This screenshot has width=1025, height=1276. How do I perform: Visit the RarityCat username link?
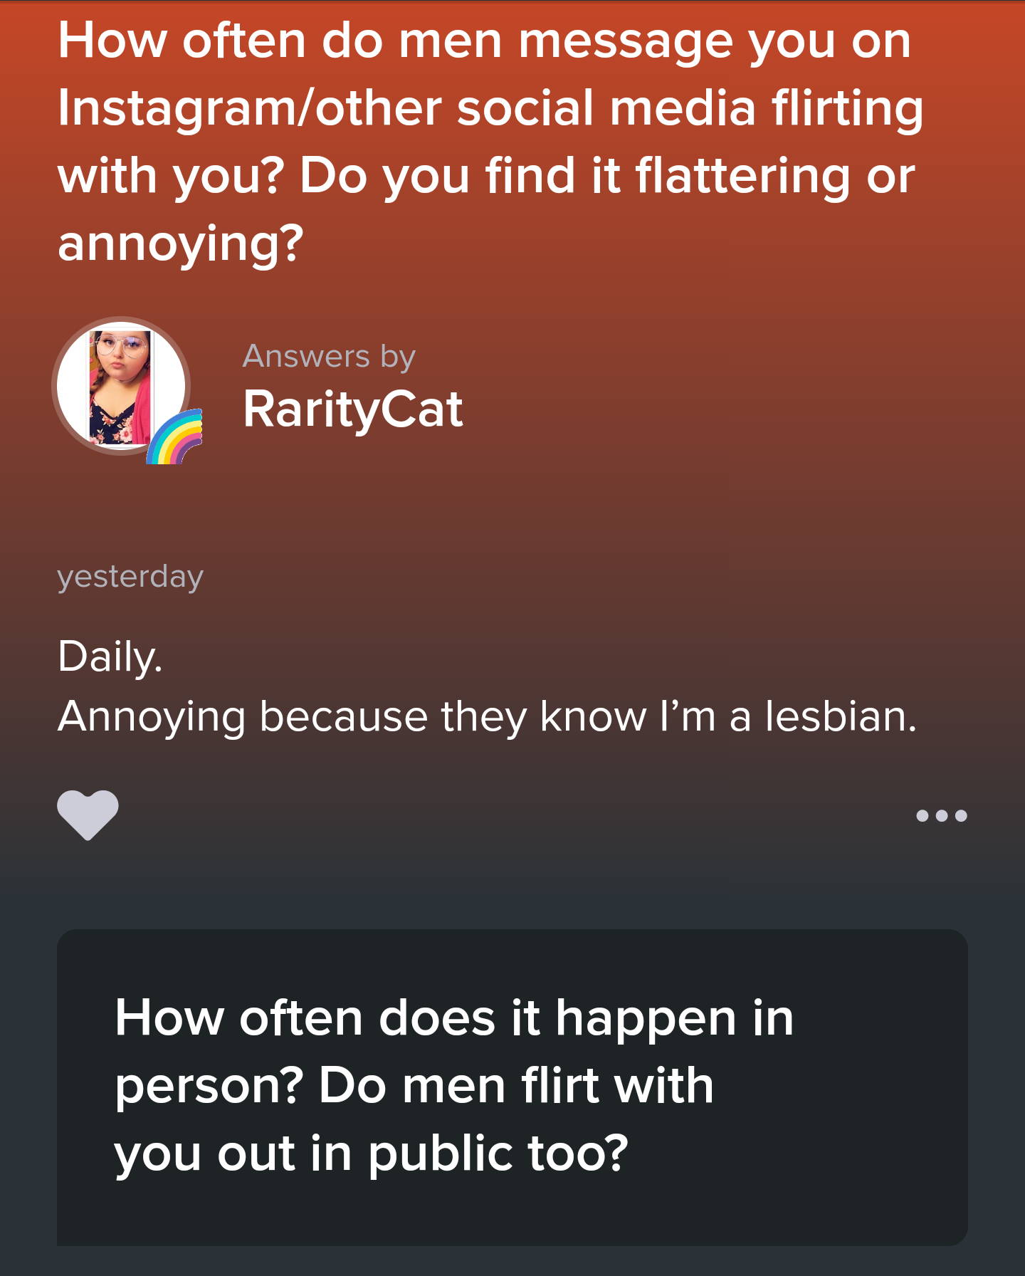352,409
